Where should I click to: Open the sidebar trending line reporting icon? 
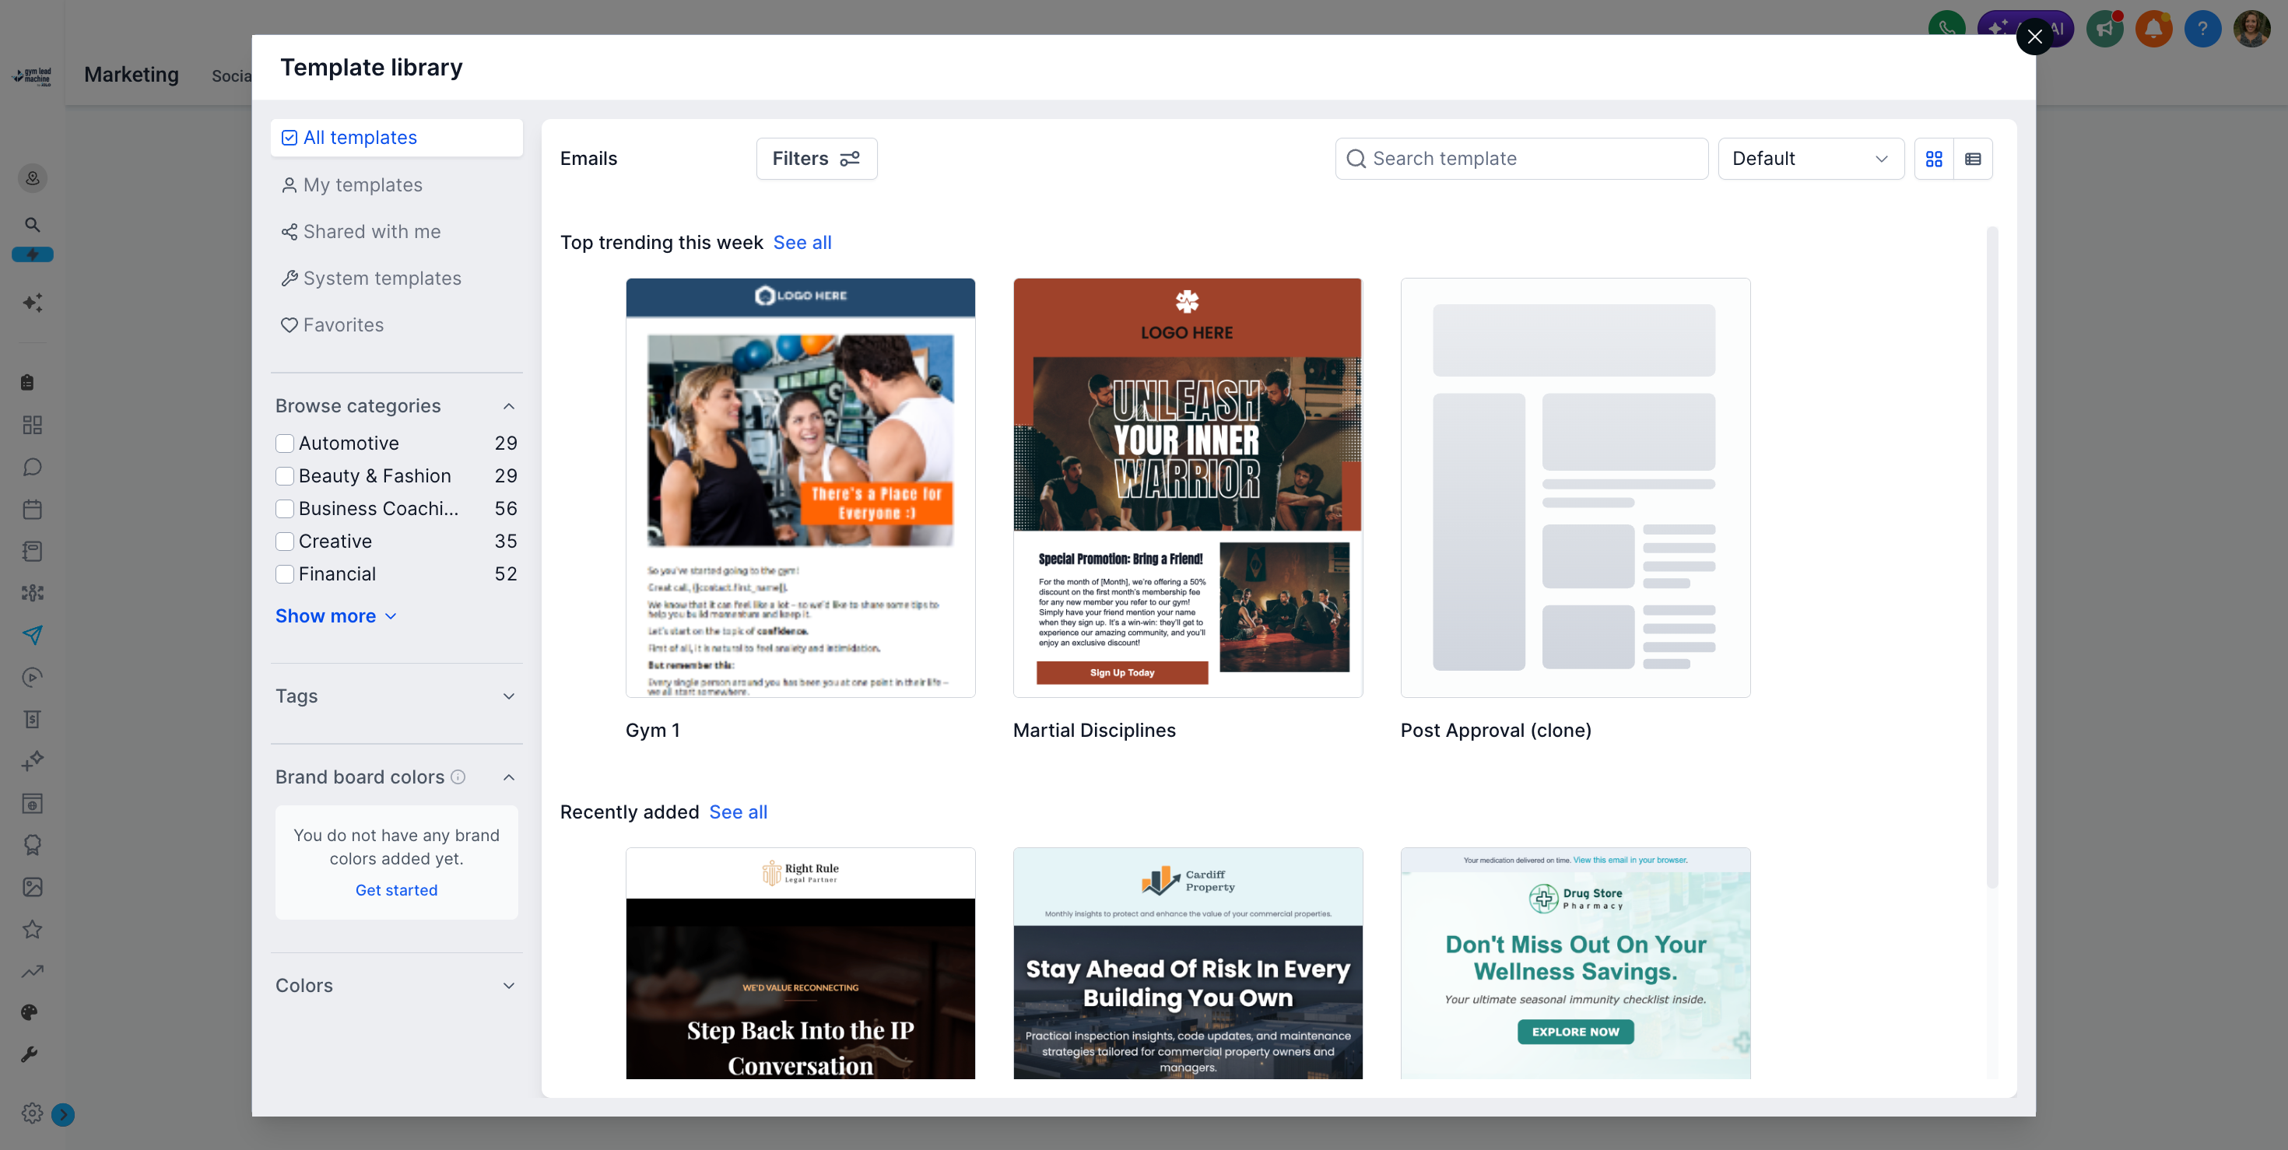pyautogui.click(x=33, y=972)
